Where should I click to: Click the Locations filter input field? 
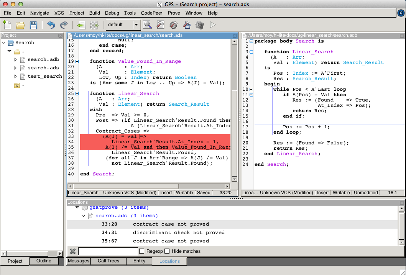point(108,251)
